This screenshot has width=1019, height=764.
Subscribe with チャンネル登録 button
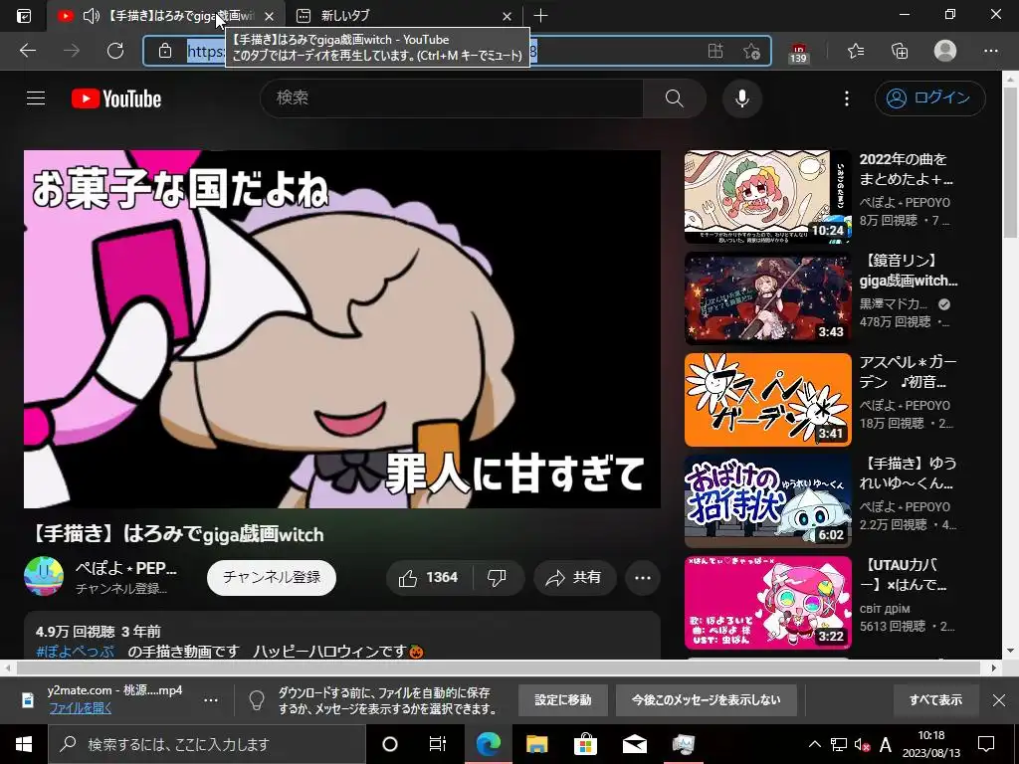272,578
